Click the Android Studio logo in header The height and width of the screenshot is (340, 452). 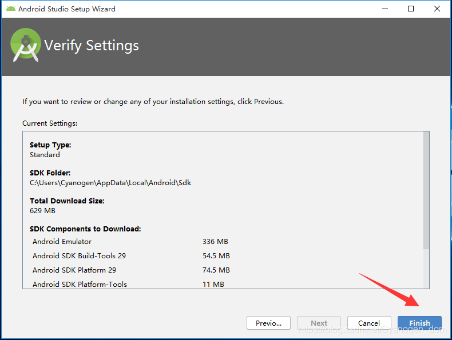[26, 45]
